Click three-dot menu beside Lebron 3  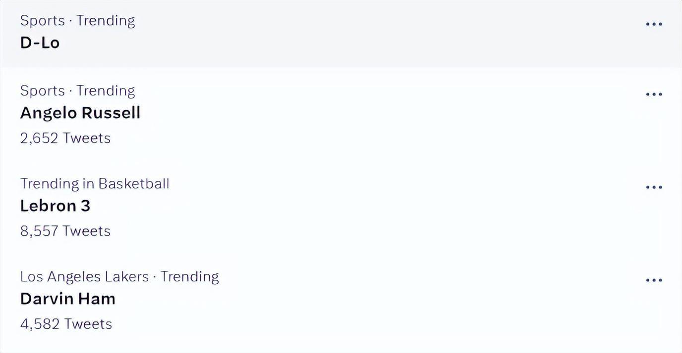pos(654,187)
